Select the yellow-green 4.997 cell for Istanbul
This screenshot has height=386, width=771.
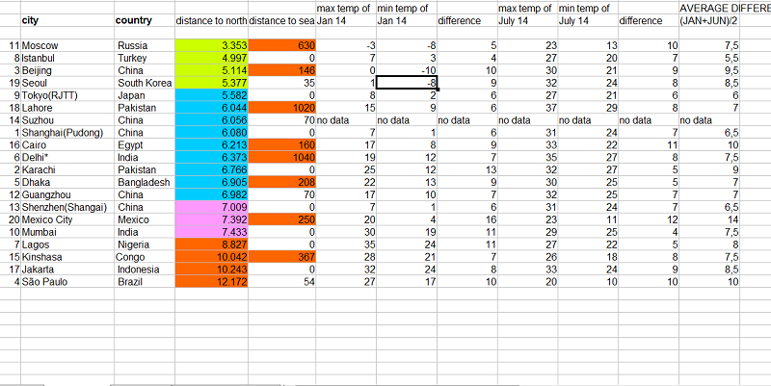click(x=211, y=58)
